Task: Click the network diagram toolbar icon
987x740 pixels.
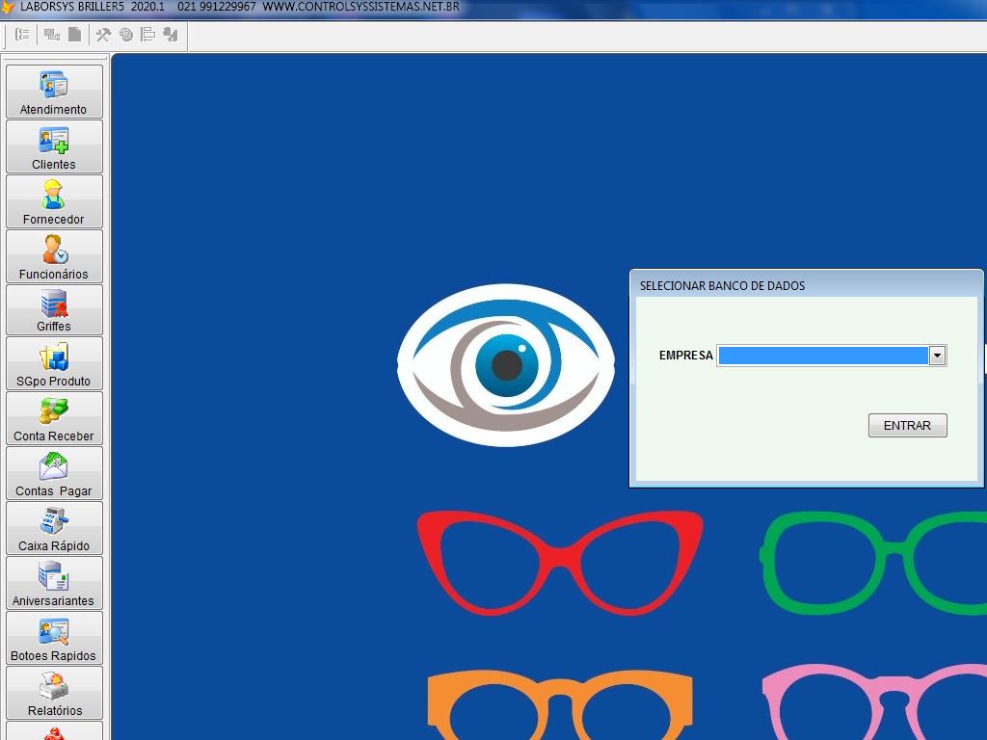Action: 52,35
